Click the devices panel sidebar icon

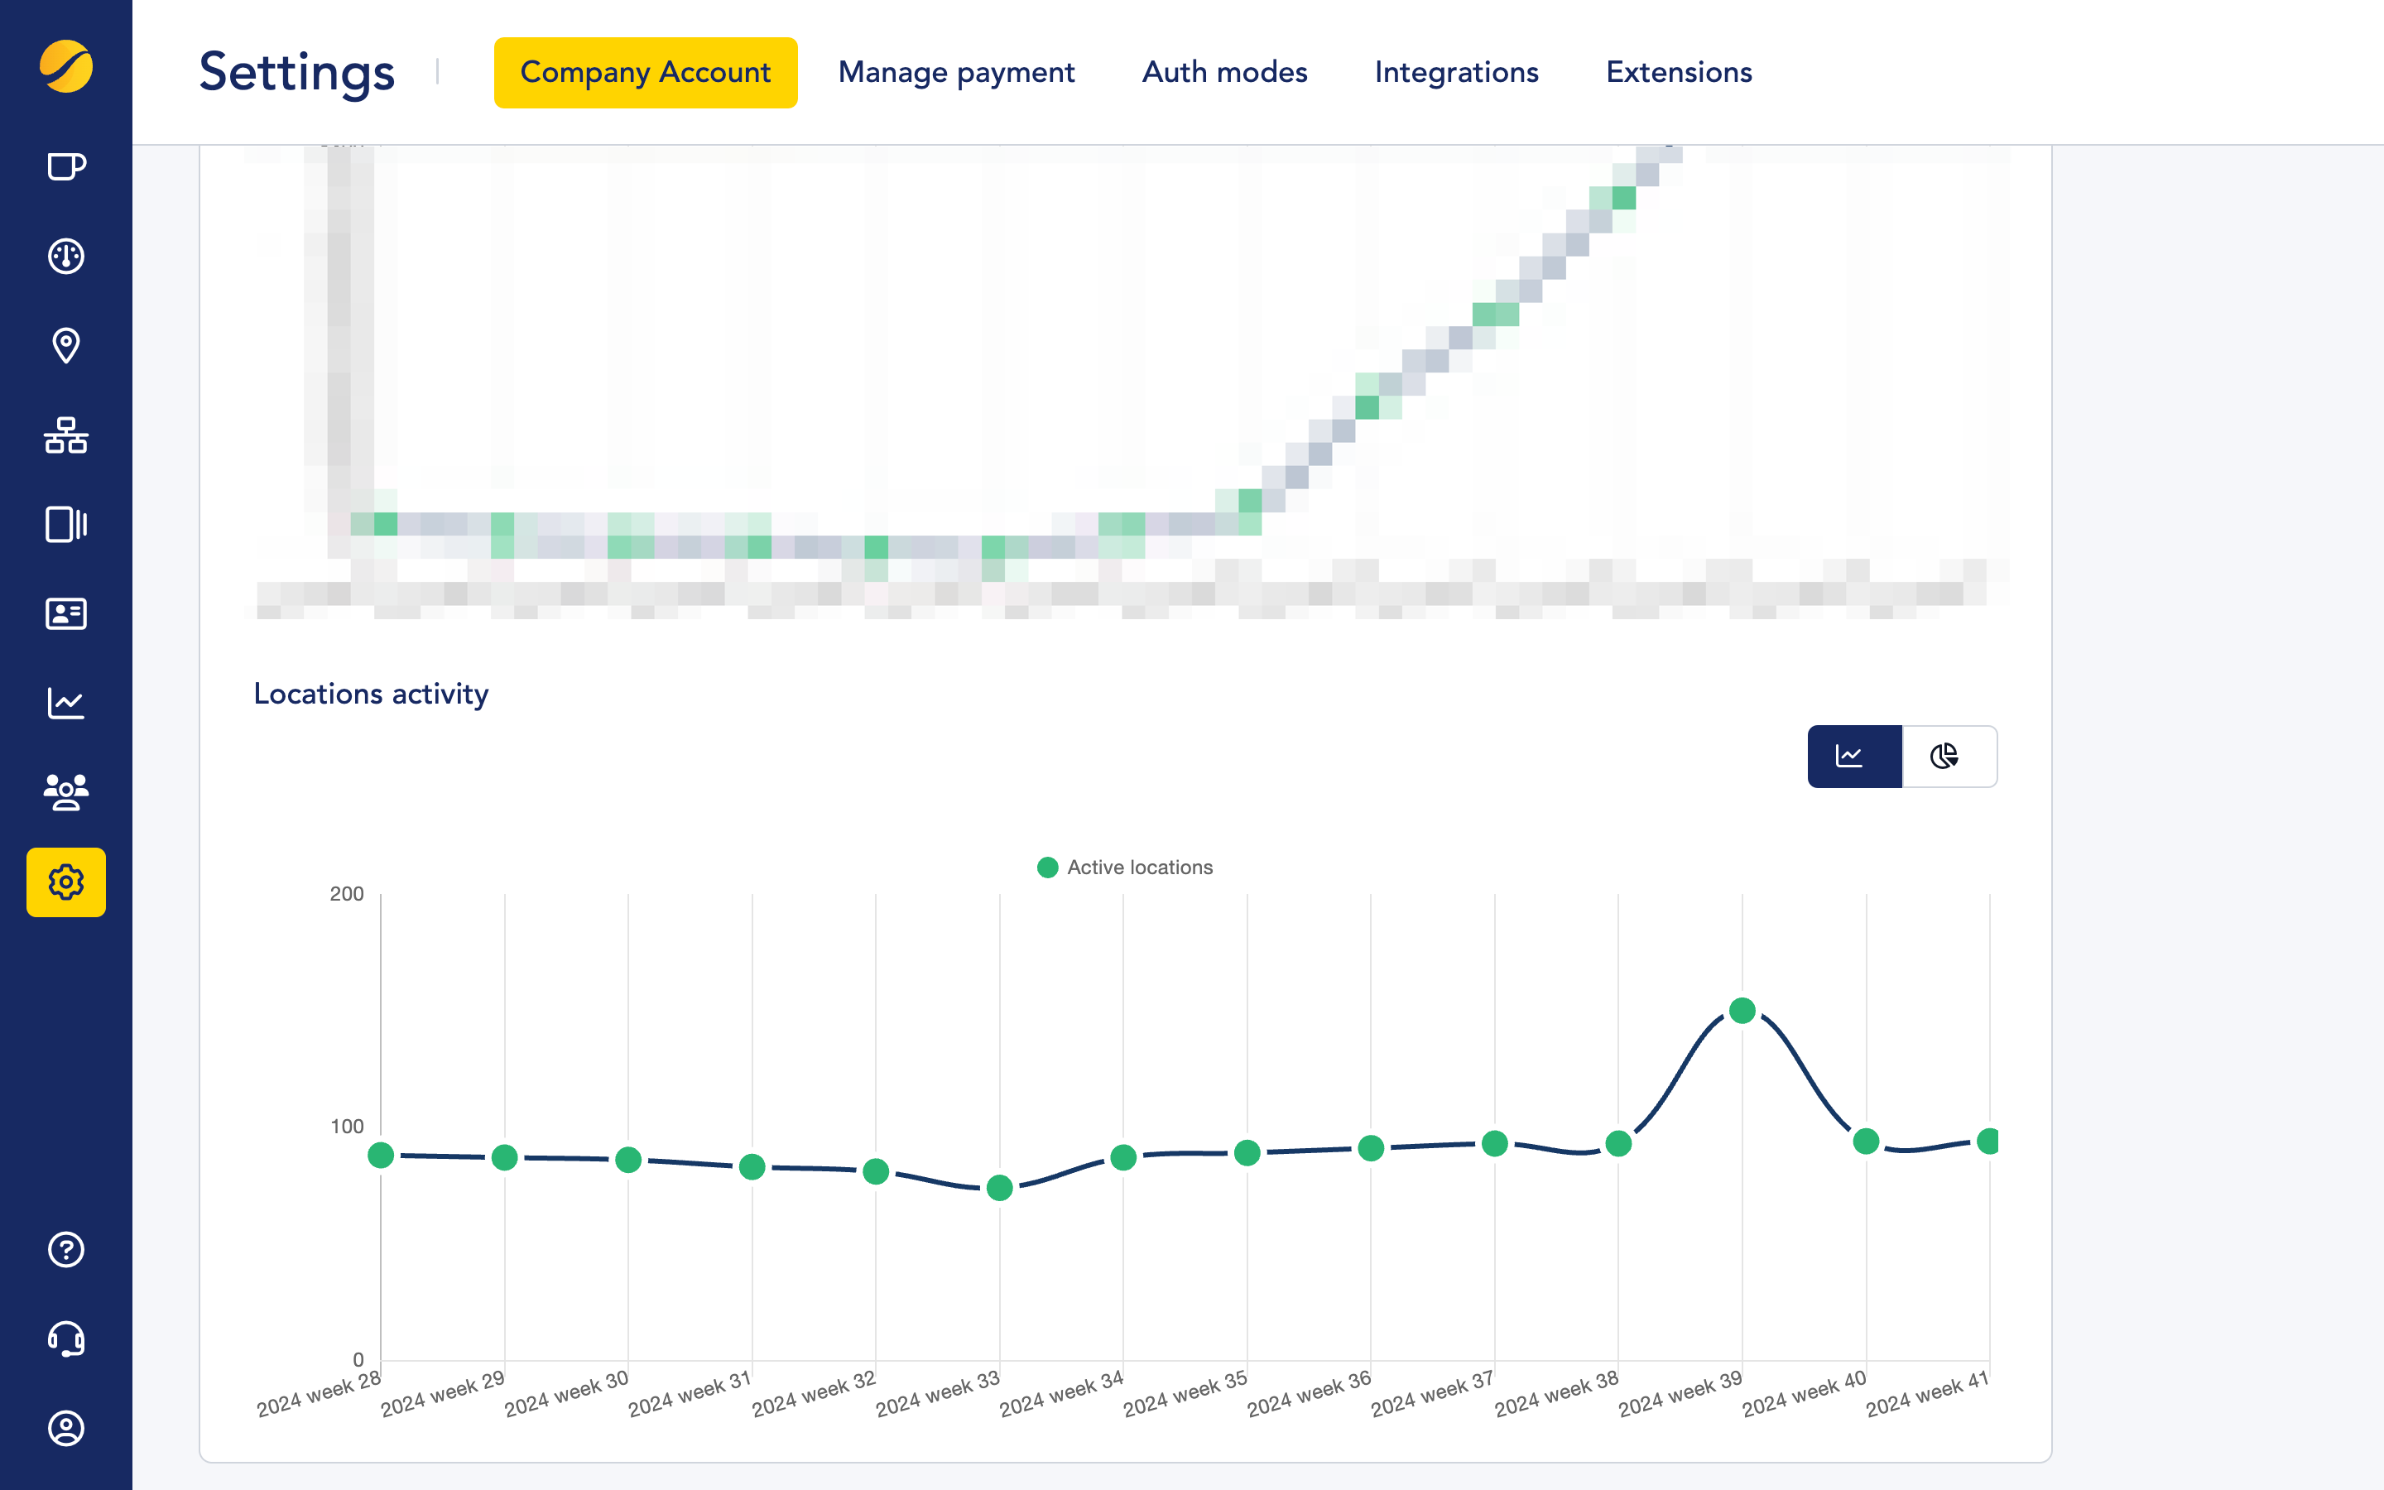[x=66, y=524]
